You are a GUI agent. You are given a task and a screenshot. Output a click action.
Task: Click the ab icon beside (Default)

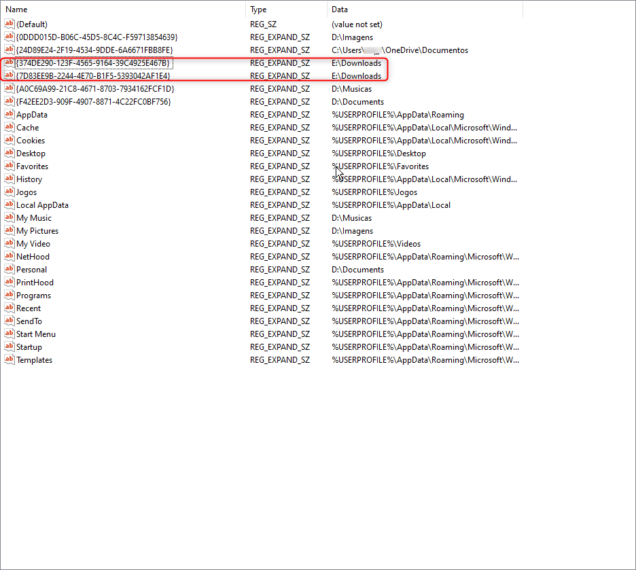point(8,24)
